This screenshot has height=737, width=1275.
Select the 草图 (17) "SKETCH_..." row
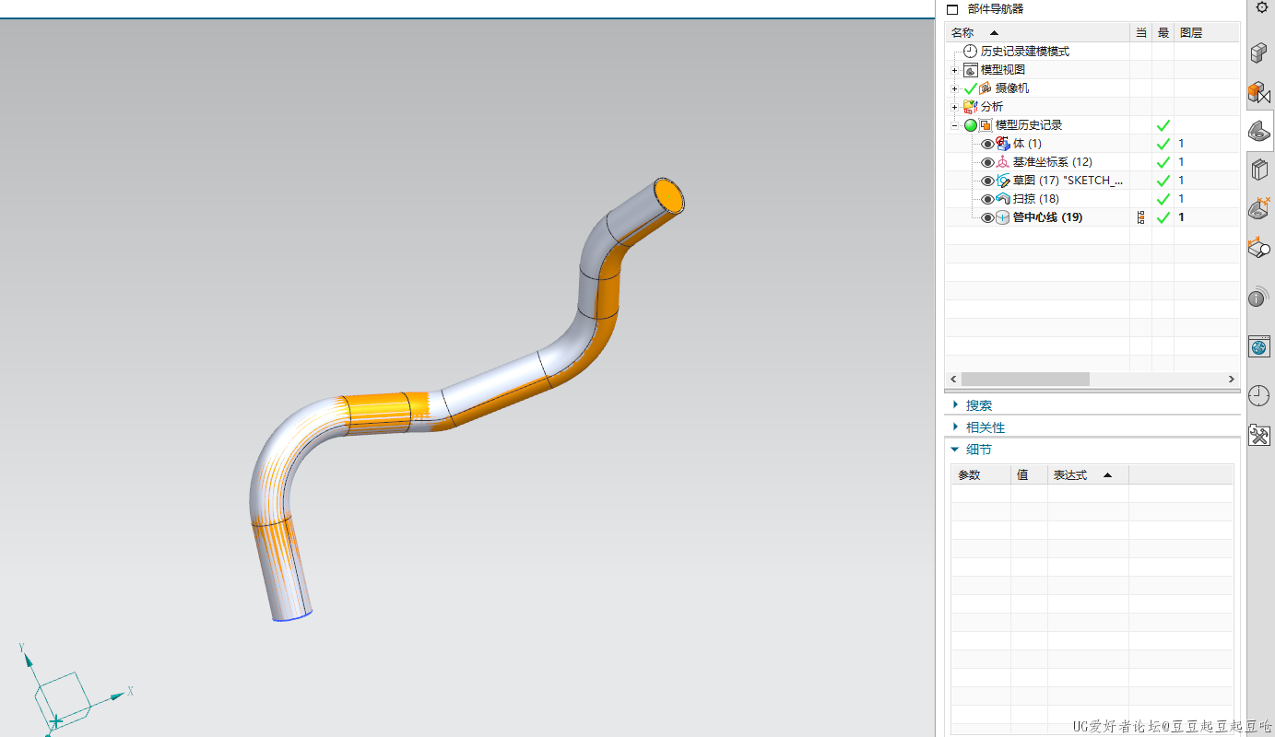(1092, 181)
